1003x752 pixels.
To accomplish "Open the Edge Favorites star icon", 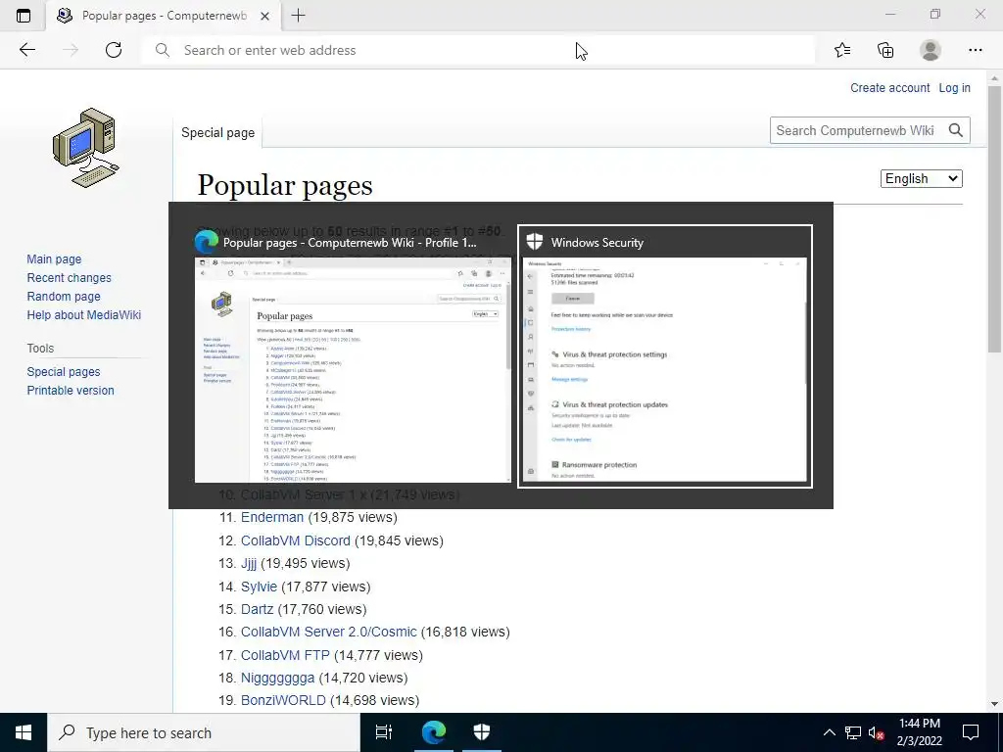I will pyautogui.click(x=842, y=50).
